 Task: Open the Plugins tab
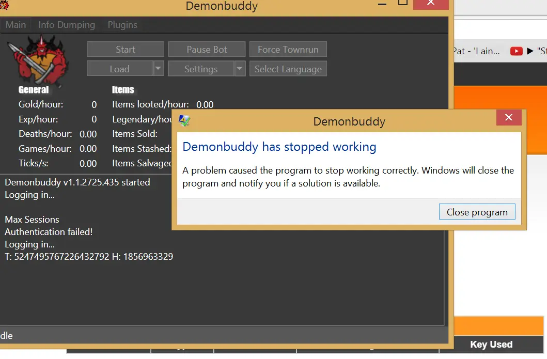(x=122, y=25)
